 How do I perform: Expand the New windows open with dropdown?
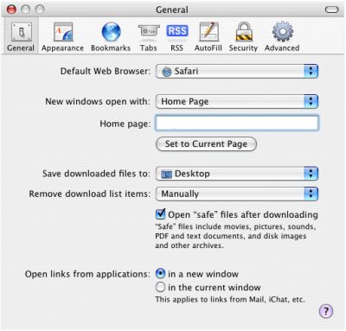237,101
